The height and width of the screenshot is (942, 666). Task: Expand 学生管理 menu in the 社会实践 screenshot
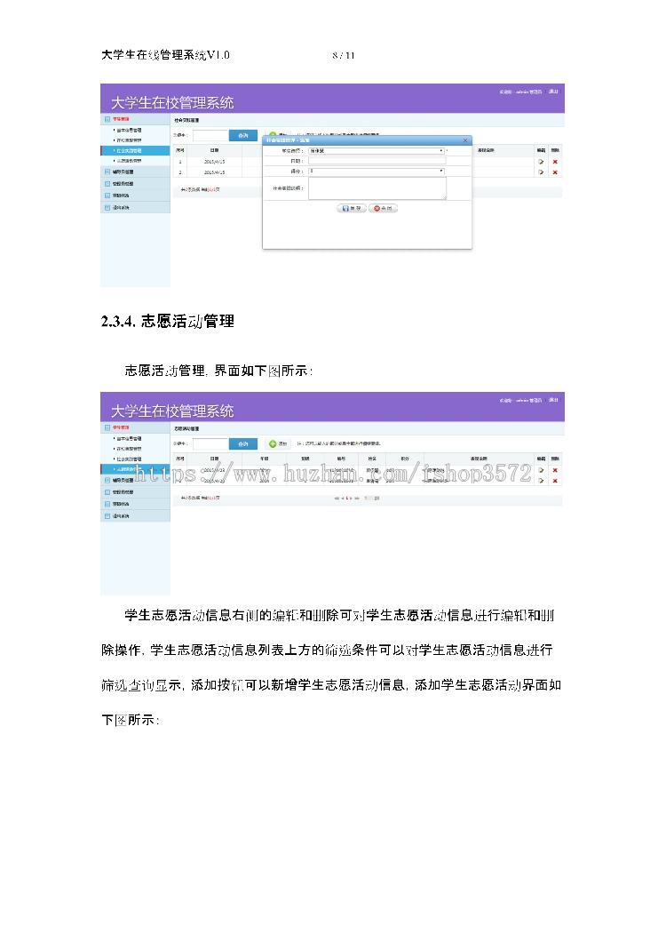[x=135, y=119]
